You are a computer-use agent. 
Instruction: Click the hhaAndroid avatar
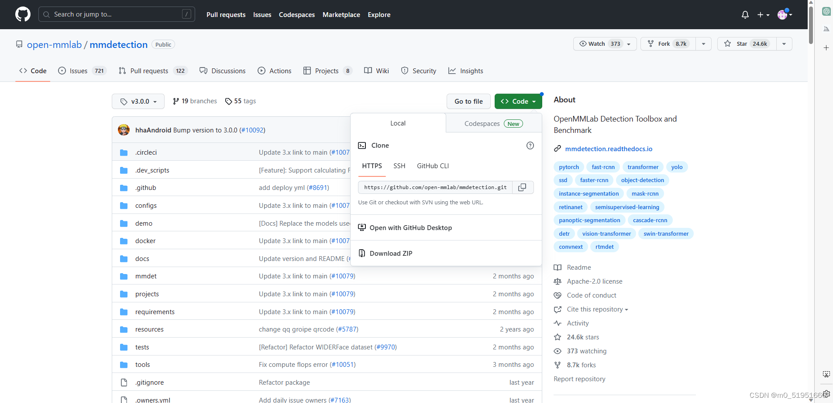point(124,130)
